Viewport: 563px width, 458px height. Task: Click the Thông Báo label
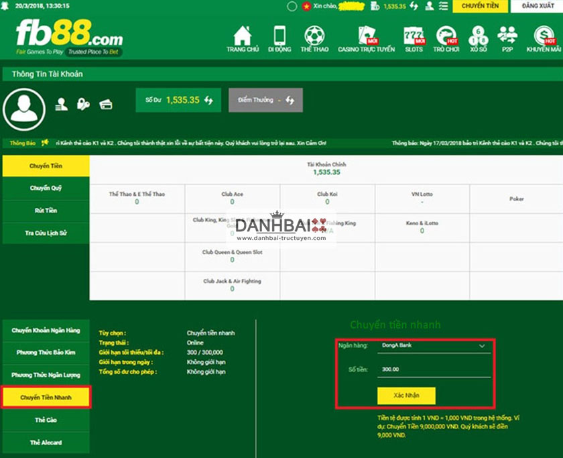point(23,143)
